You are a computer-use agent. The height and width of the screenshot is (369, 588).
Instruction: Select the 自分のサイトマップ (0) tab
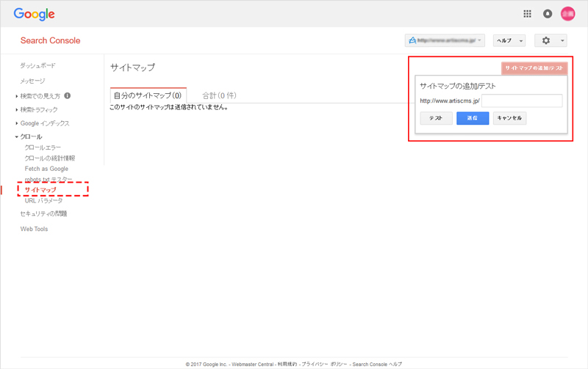tap(148, 95)
